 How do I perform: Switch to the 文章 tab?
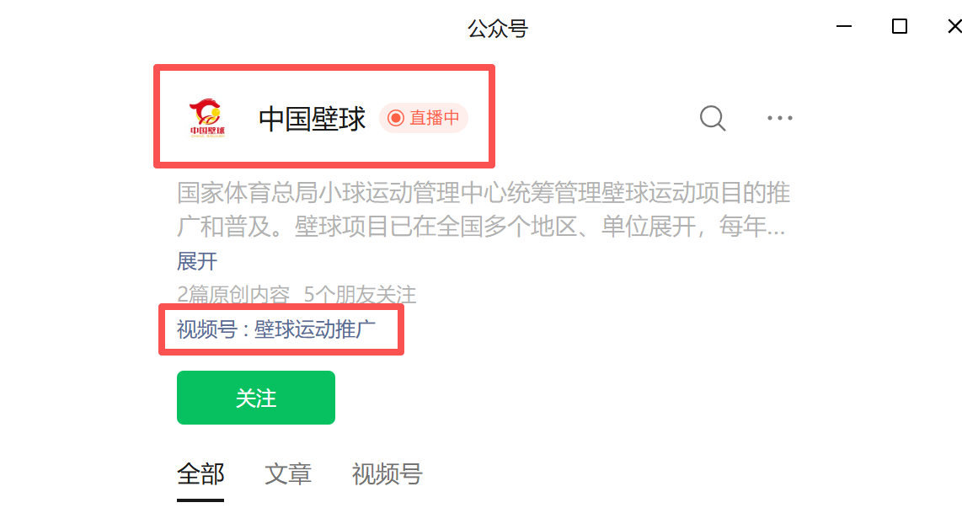pyautogui.click(x=288, y=474)
